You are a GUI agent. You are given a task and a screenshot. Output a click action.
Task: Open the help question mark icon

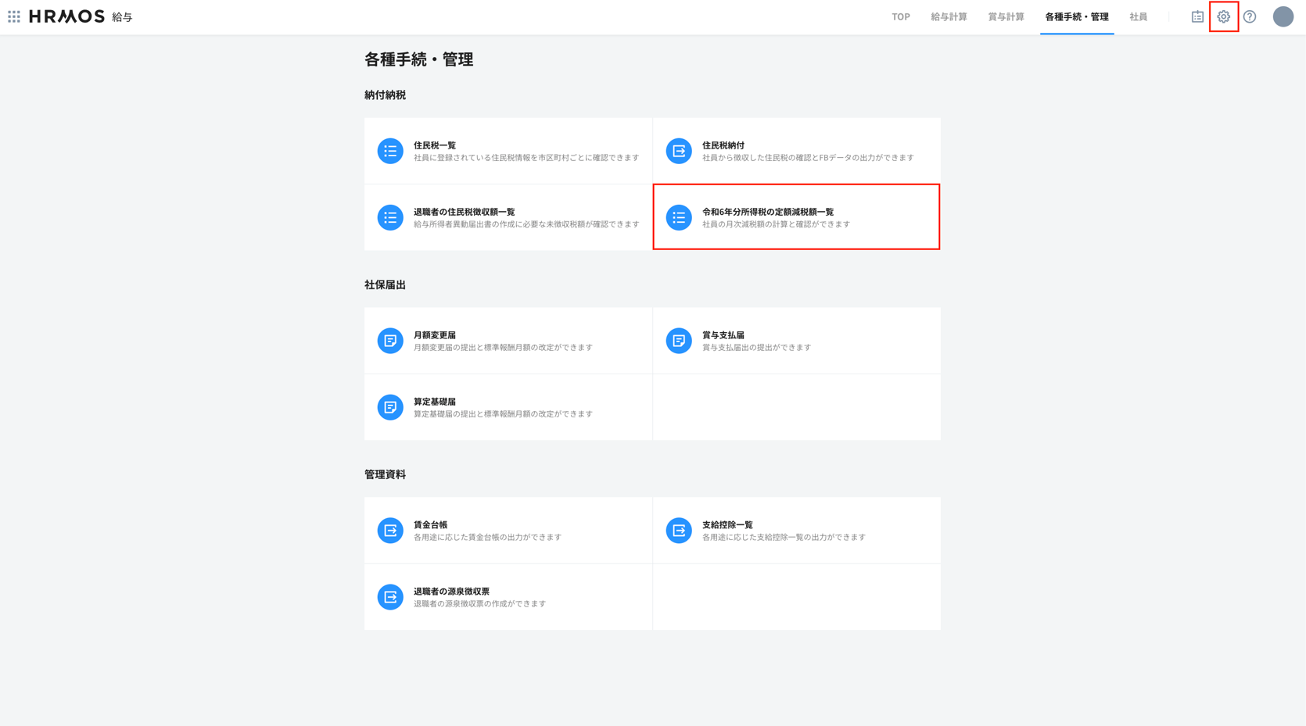click(1250, 16)
